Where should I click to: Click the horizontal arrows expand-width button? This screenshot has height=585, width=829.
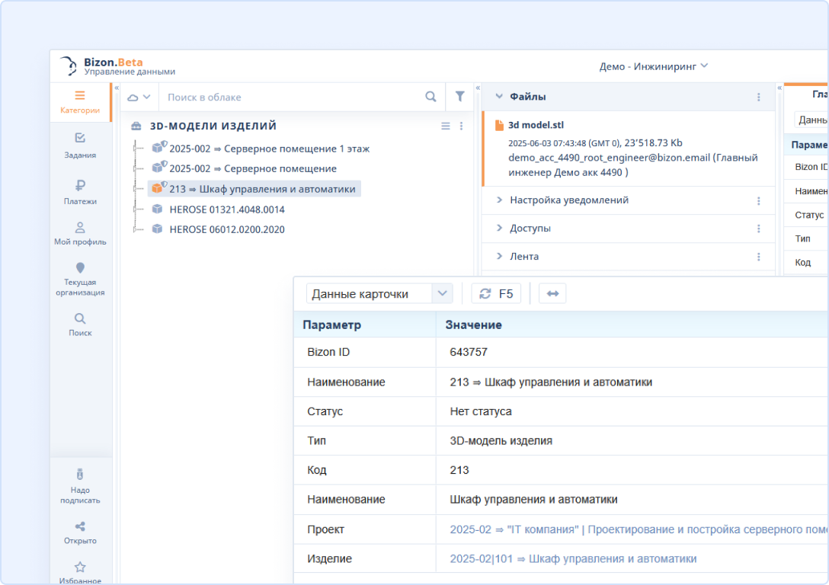click(552, 294)
